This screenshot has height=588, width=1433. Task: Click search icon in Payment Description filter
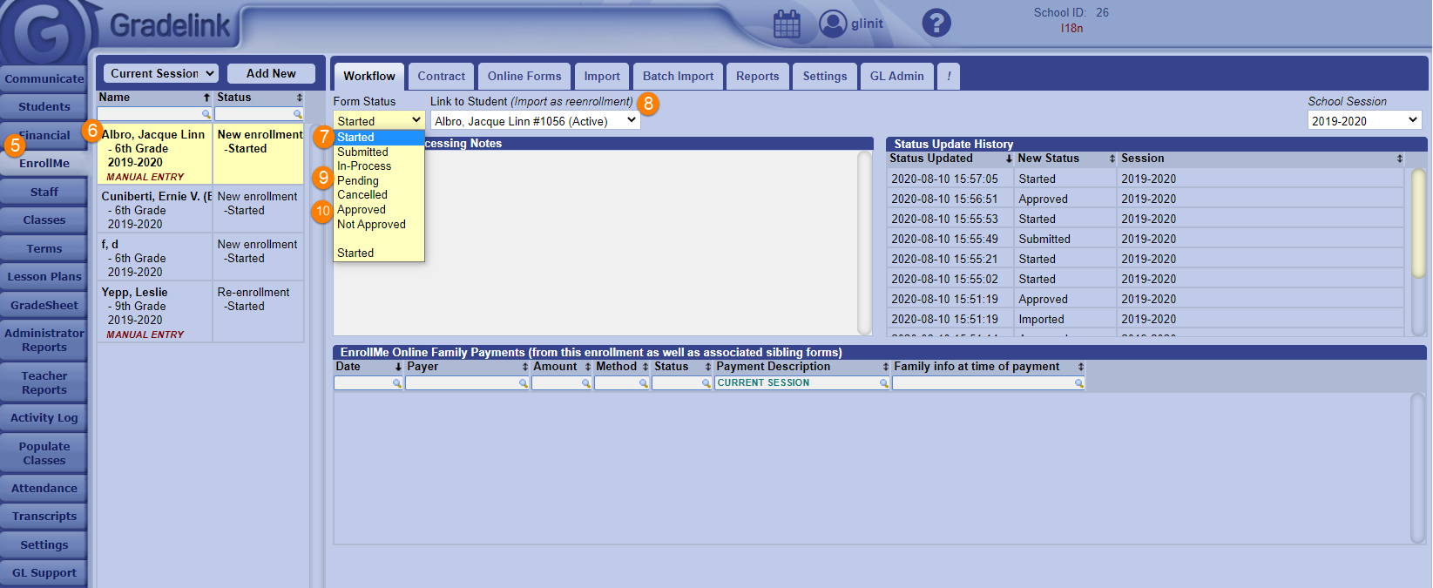[x=883, y=383]
